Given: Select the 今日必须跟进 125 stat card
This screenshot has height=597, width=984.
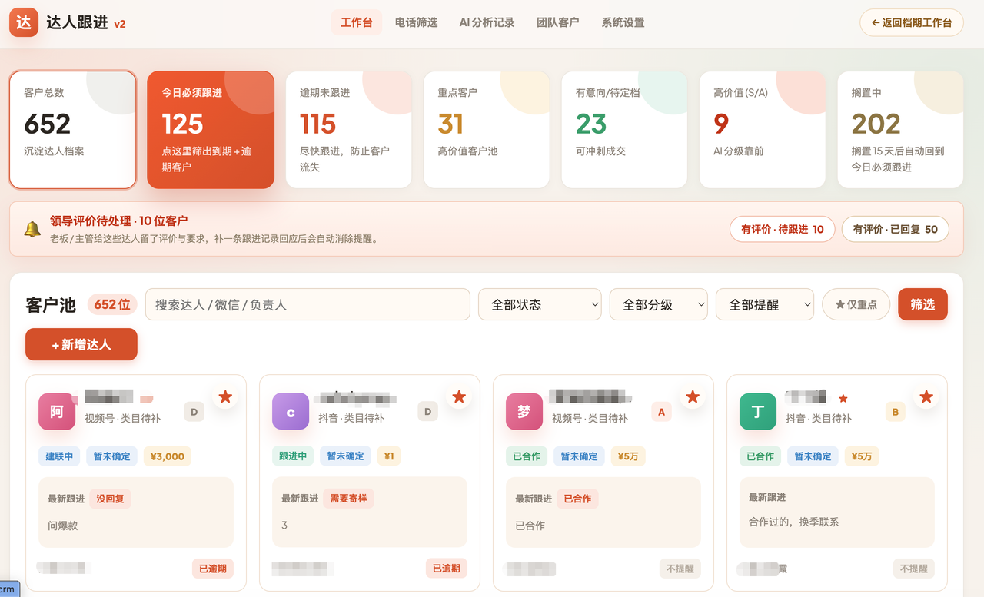Looking at the screenshot, I should [211, 130].
